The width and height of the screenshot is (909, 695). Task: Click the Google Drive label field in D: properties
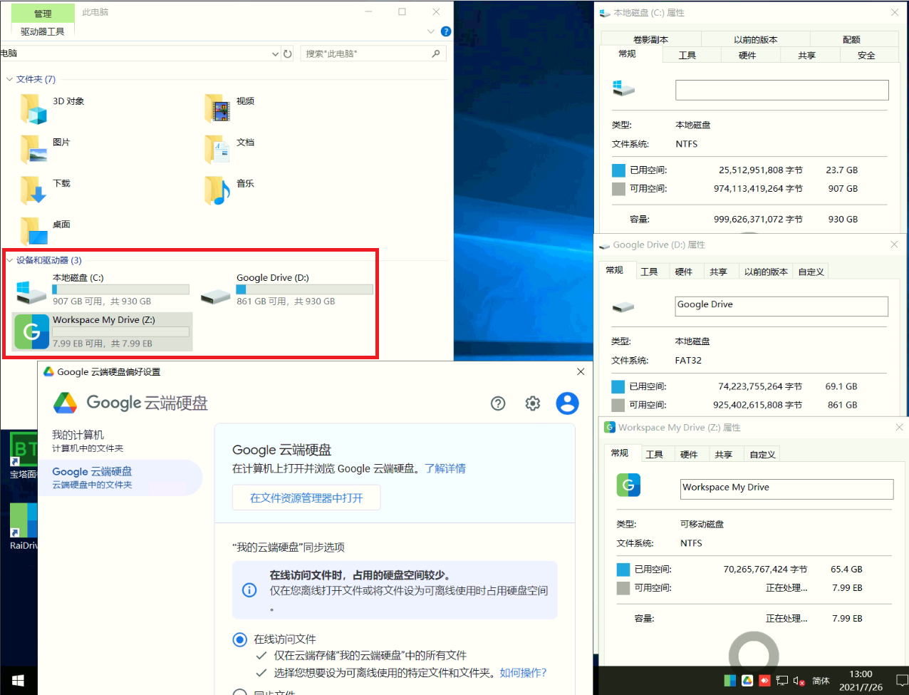click(781, 307)
